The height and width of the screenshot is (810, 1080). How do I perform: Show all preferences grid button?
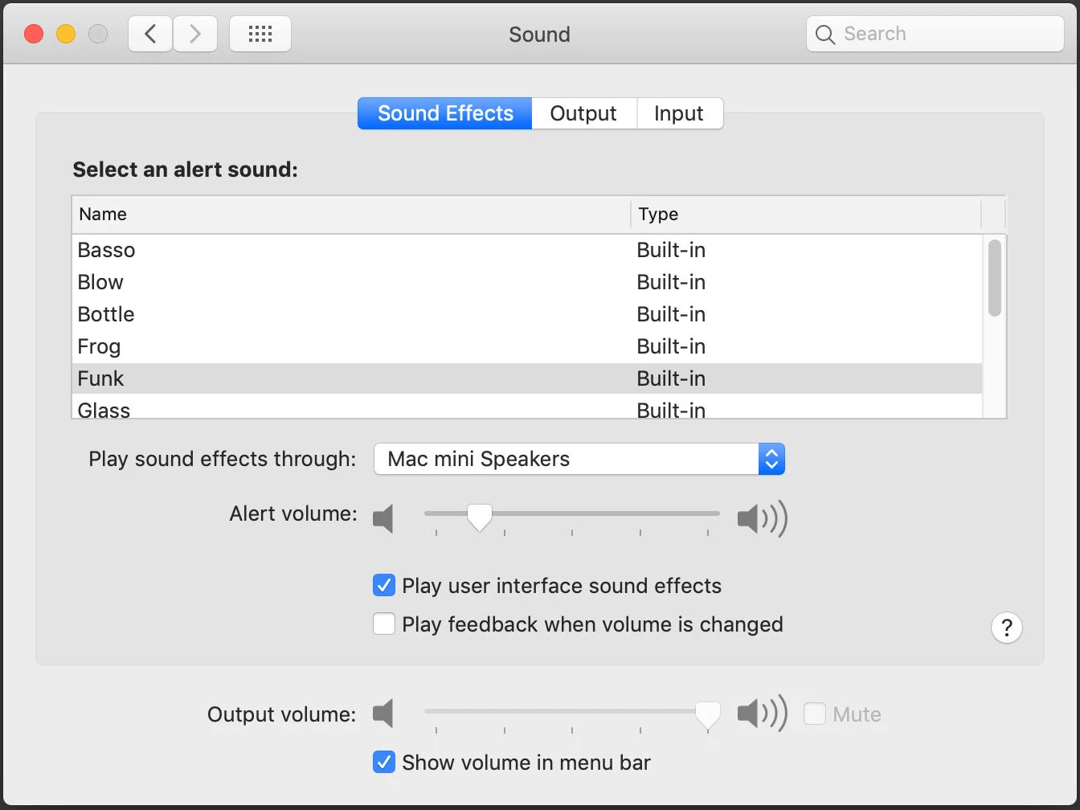[260, 34]
